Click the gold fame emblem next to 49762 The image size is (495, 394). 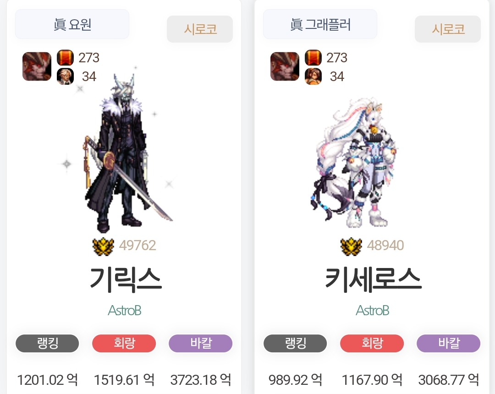103,246
